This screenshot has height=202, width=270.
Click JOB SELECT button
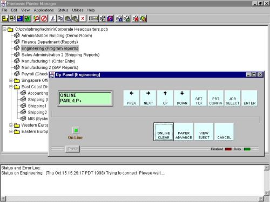233,98
